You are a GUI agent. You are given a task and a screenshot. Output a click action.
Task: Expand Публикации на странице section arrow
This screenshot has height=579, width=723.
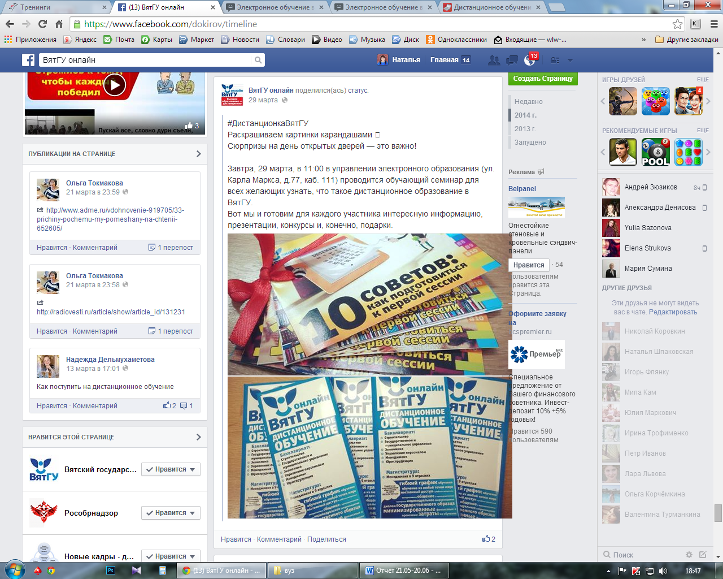tap(198, 154)
